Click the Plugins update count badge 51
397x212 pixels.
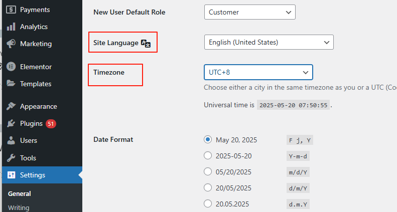click(51, 123)
